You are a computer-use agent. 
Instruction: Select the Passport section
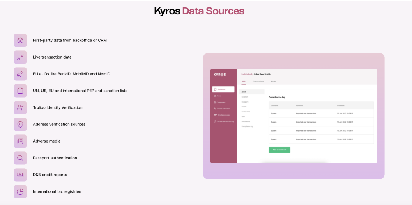click(x=245, y=102)
